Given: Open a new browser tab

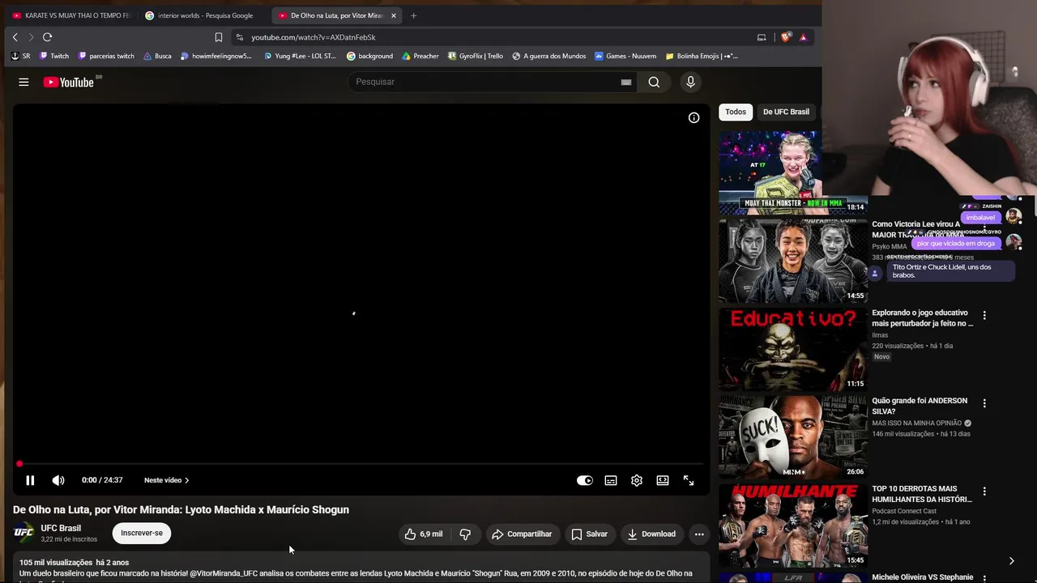Looking at the screenshot, I should point(413,15).
